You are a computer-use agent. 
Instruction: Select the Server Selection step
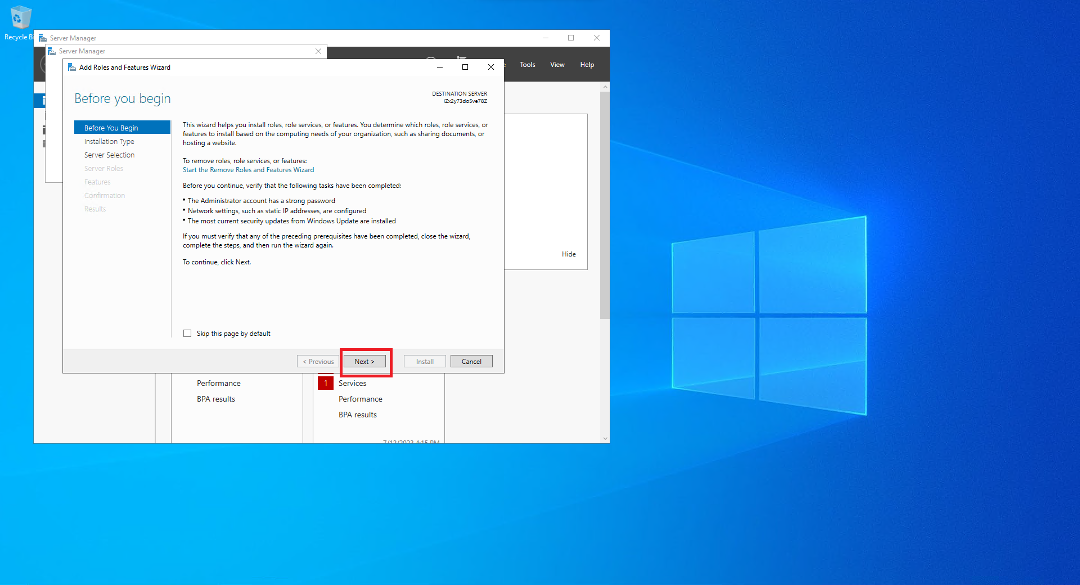109,155
